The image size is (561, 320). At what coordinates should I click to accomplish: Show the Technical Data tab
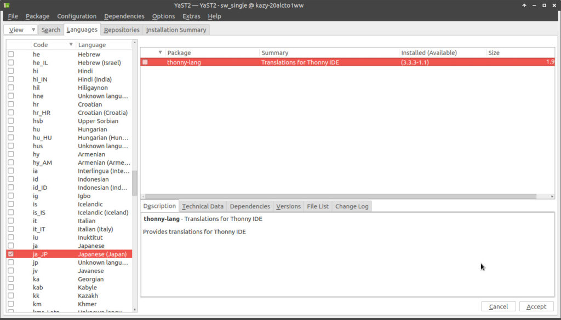(x=203, y=206)
